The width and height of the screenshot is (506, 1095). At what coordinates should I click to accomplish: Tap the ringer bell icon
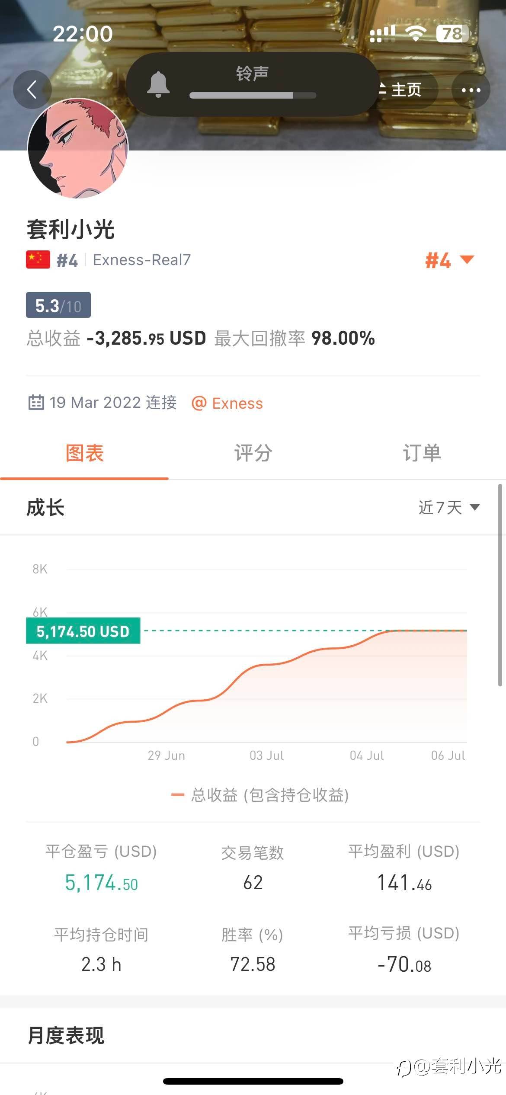(158, 84)
